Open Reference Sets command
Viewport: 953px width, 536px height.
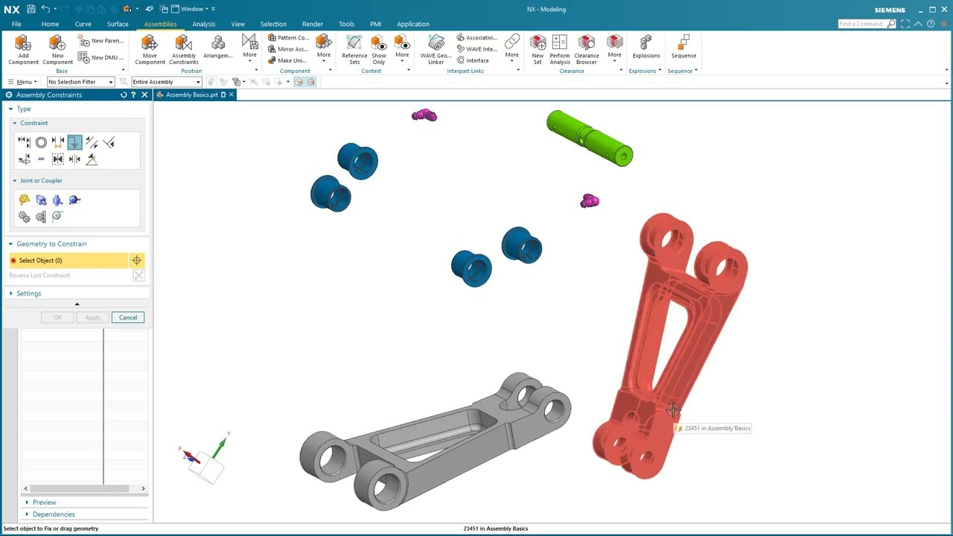(354, 50)
